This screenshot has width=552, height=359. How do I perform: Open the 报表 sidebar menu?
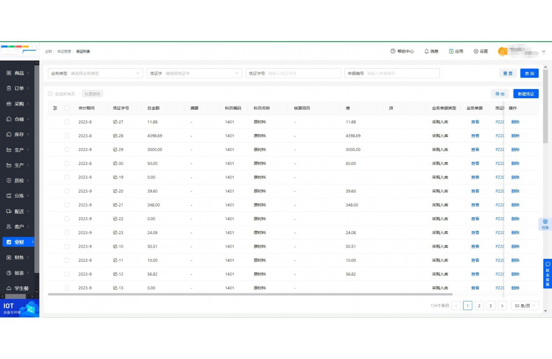19,273
